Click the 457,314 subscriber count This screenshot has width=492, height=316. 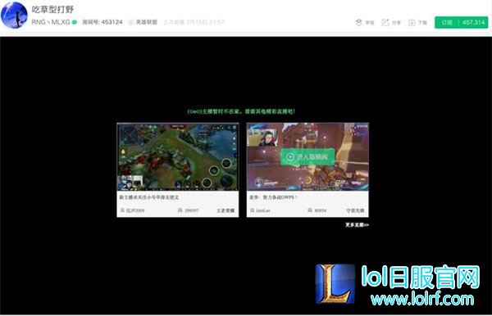tap(473, 23)
